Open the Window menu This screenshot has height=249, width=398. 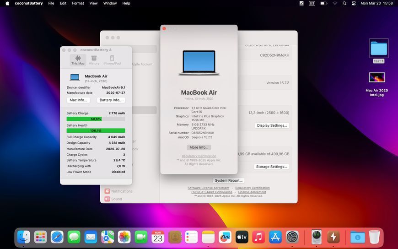pyautogui.click(x=110, y=3)
